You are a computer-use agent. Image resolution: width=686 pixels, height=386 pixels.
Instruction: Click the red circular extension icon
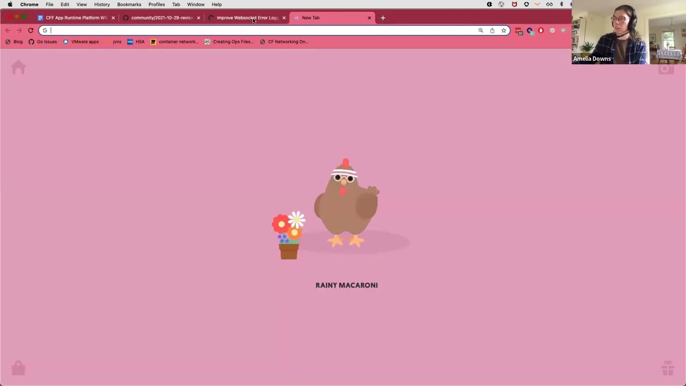coord(541,31)
